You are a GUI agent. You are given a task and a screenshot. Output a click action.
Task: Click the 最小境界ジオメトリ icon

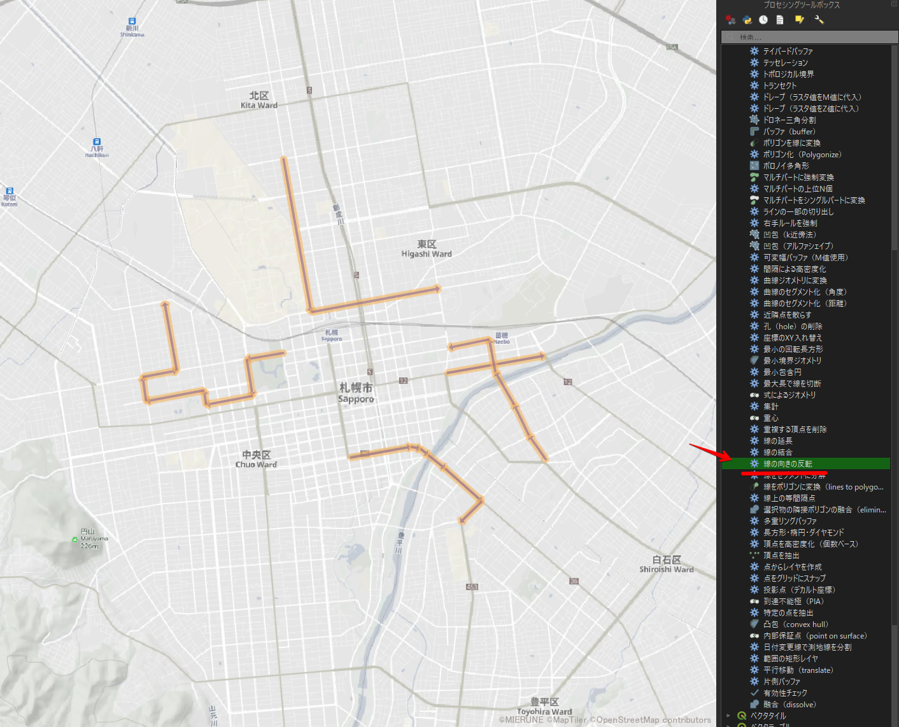click(x=754, y=361)
